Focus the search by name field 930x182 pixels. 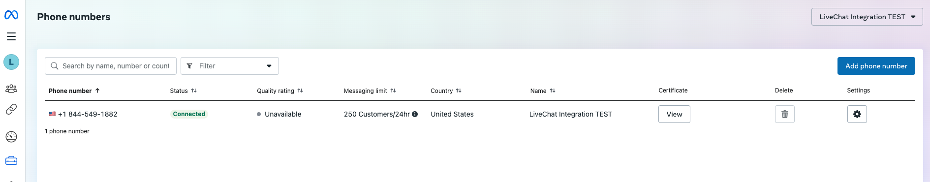tap(111, 66)
